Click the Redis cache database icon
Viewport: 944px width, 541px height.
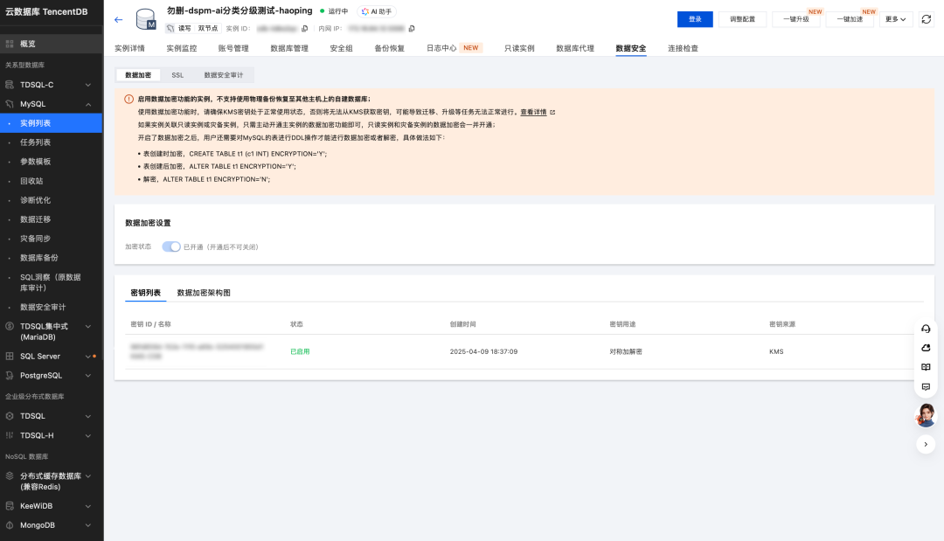[x=10, y=476]
